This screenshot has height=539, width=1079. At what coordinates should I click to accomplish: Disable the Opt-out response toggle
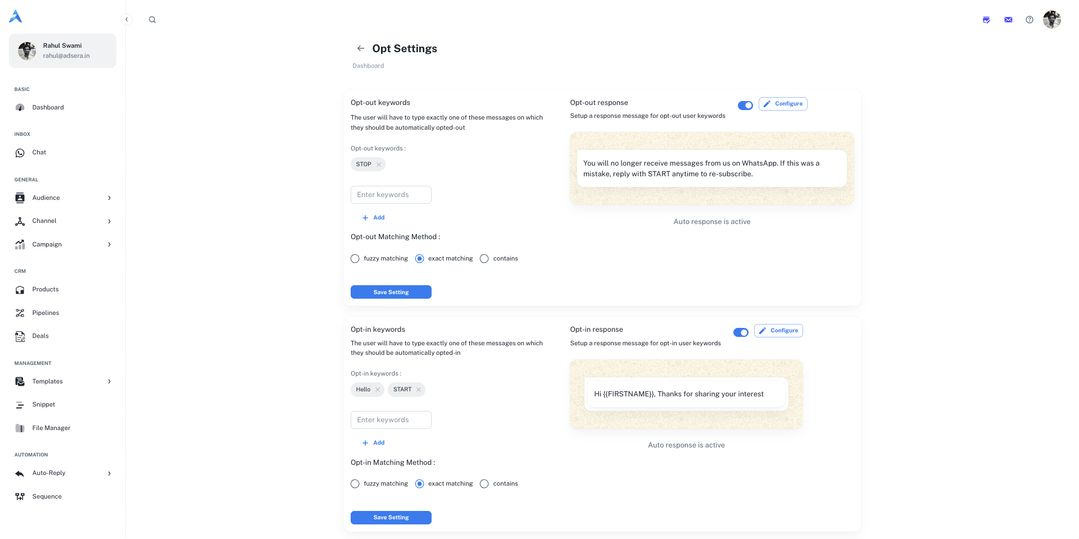[745, 106]
